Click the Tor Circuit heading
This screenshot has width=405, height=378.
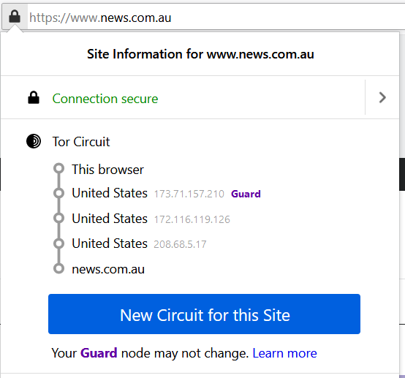point(81,142)
